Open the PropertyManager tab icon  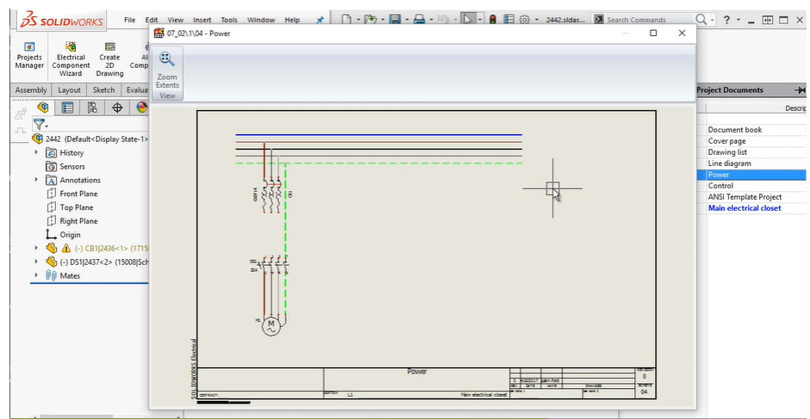pos(67,108)
